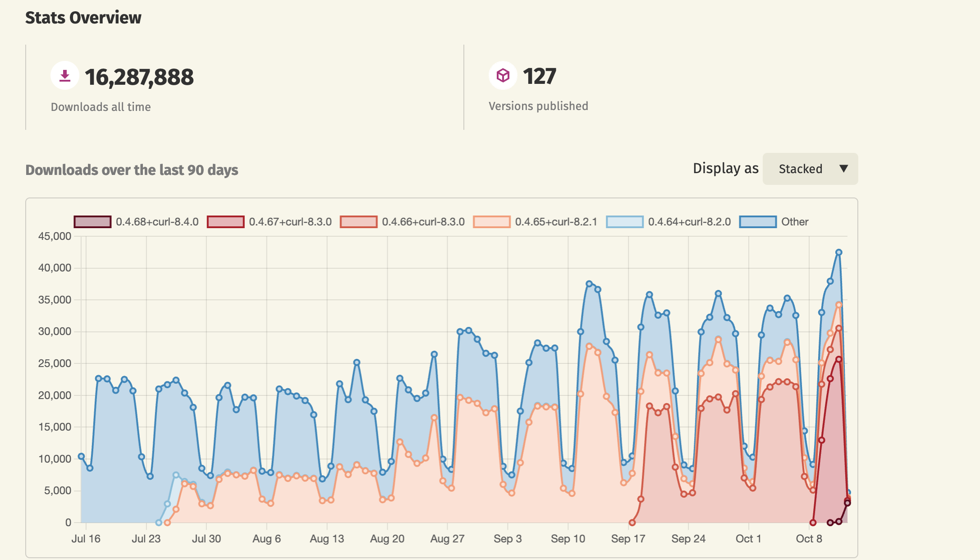Image resolution: width=980 pixels, height=560 pixels.
Task: Click the Sep 17 axis label
Action: click(x=628, y=539)
